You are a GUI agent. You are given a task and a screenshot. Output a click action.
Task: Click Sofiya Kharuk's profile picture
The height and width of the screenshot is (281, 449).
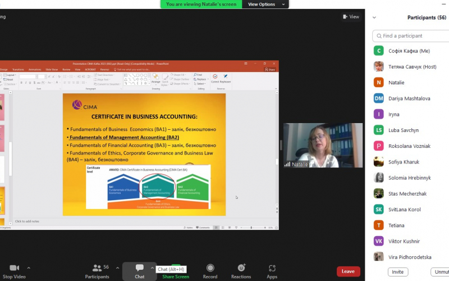tap(378, 162)
